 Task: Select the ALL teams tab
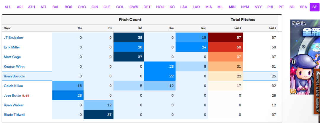(x=8, y=7)
